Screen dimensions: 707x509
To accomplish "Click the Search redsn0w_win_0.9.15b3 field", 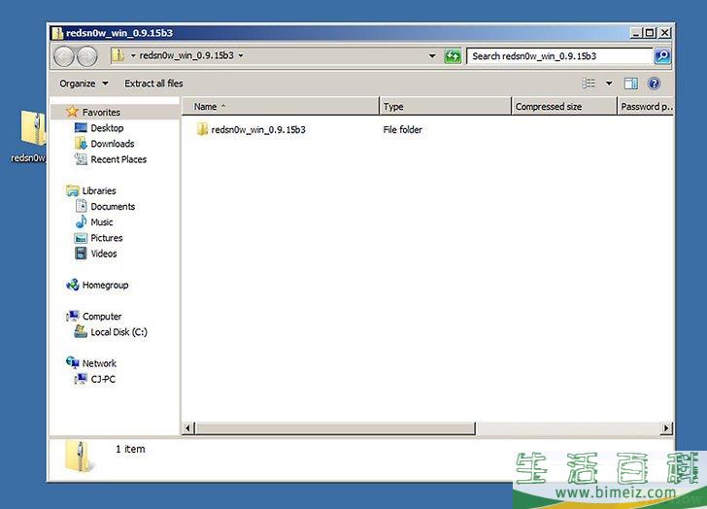I will 559,56.
